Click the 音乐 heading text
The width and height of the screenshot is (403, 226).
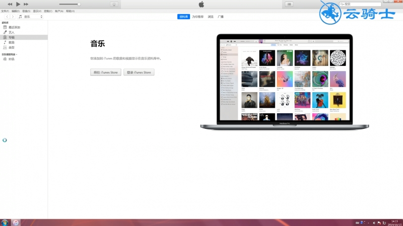pos(98,44)
